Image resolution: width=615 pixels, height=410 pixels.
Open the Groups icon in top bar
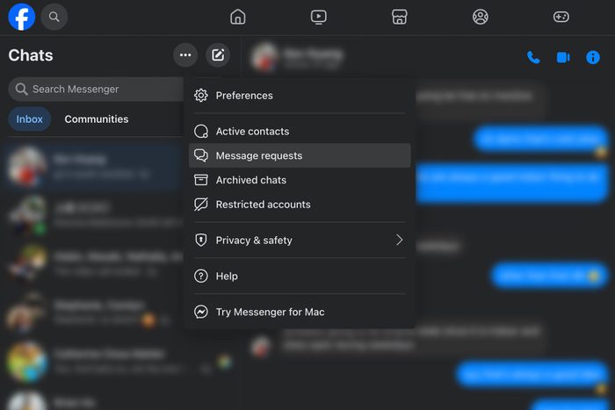480,17
